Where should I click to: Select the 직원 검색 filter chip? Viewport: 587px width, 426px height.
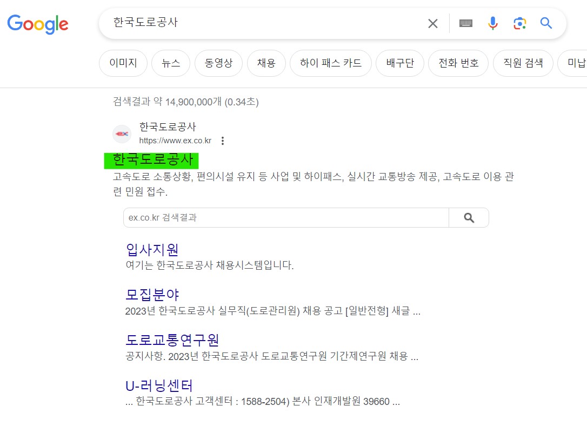coord(523,63)
